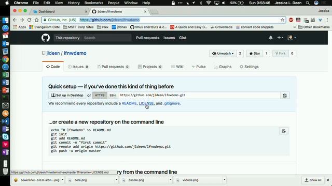
Task: Open the Graphs tab
Action: (x=223, y=67)
